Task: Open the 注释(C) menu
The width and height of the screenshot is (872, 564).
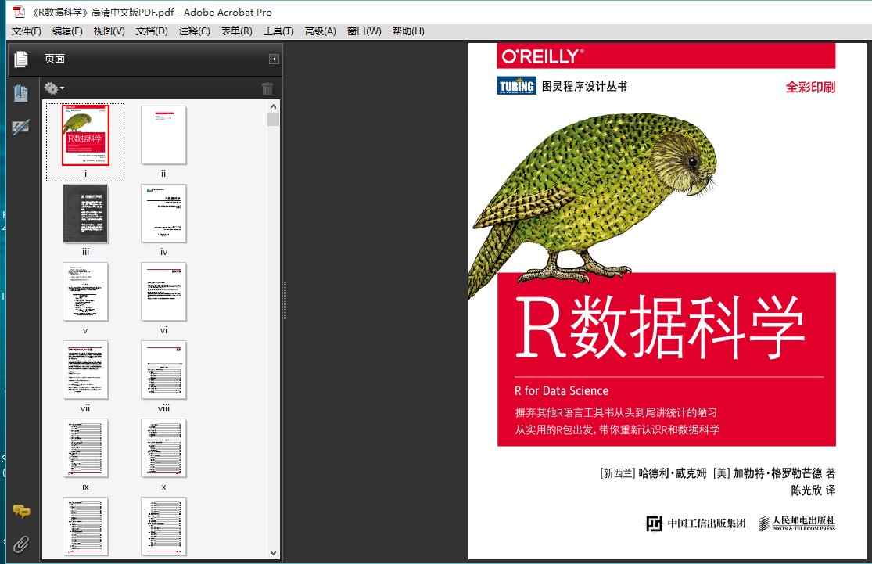Action: (x=194, y=31)
